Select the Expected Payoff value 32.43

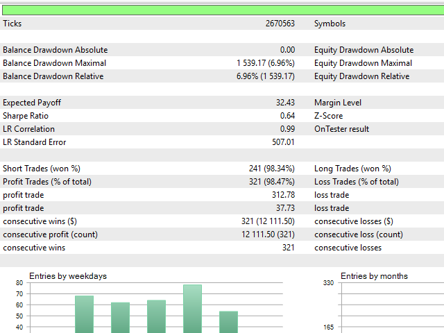pos(285,103)
